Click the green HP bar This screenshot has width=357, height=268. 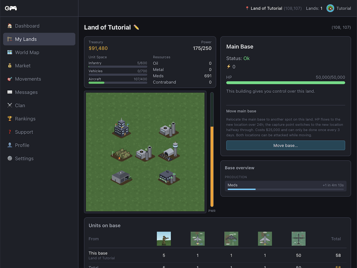pyautogui.click(x=286, y=83)
